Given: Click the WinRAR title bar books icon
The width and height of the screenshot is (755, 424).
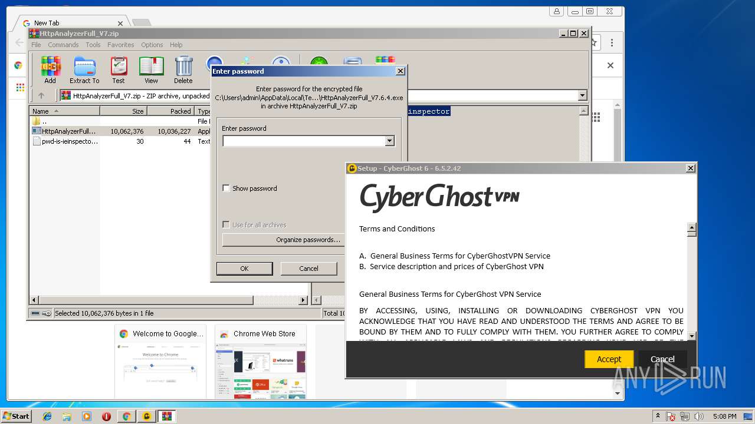Looking at the screenshot, I should 34,34.
